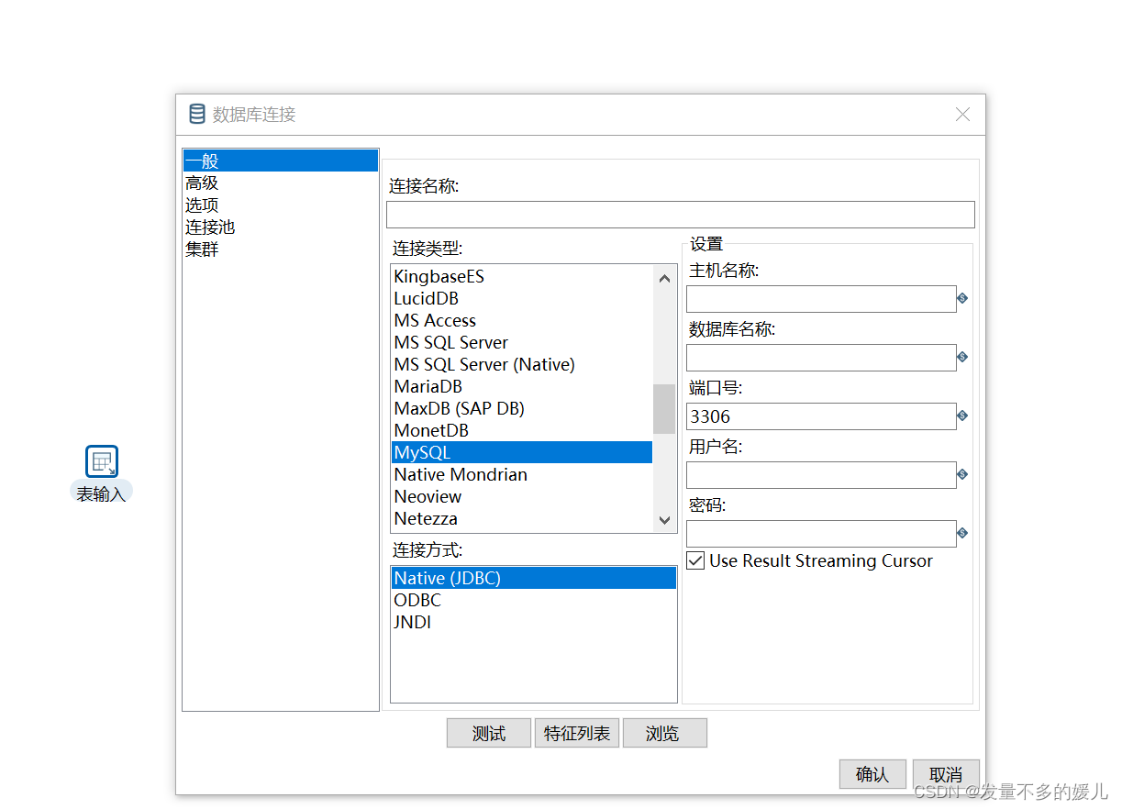The height and width of the screenshot is (809, 1122).
Task: Select MariaDB in the connection type list
Action: pos(428,386)
